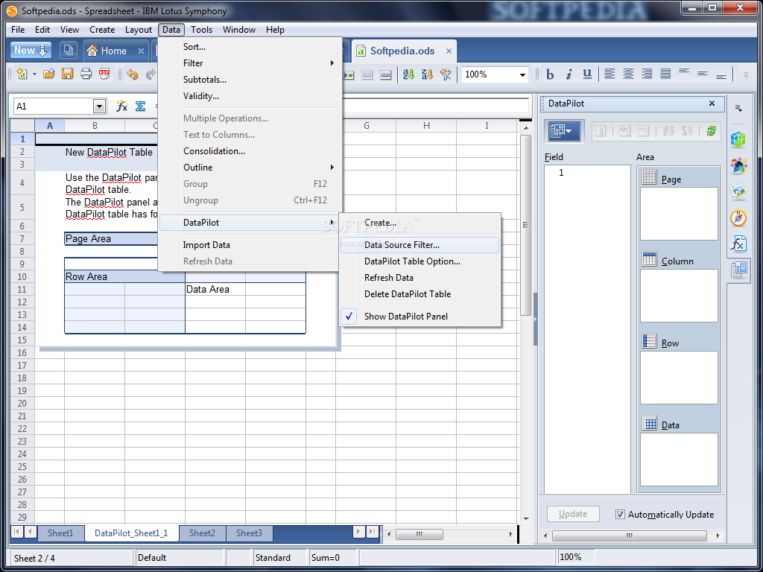Close the Softpedia.ods tab
Viewport: 763px width, 572px height.
pyautogui.click(x=449, y=51)
